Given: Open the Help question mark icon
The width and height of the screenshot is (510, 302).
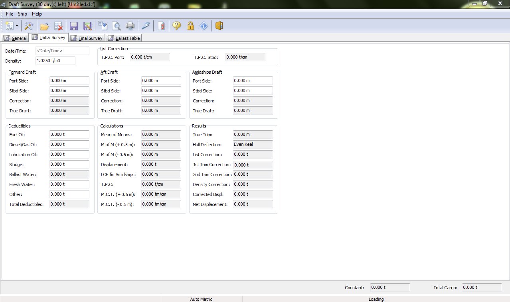Looking at the screenshot, I should [176, 25].
